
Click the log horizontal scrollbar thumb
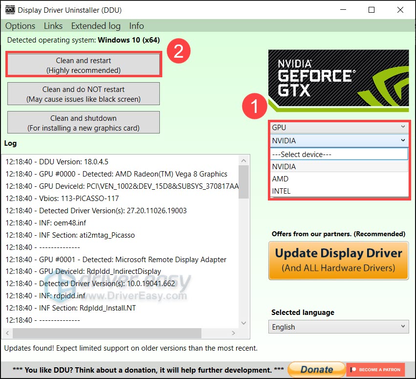(107, 333)
